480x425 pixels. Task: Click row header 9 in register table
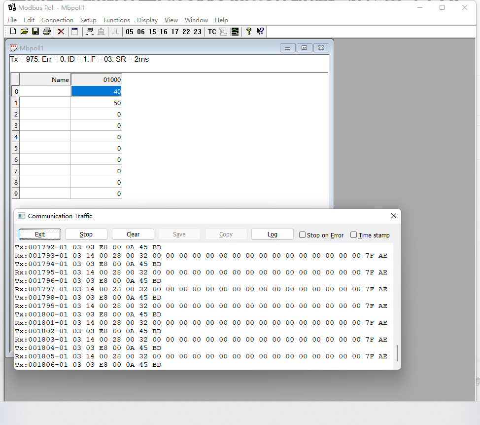point(16,194)
